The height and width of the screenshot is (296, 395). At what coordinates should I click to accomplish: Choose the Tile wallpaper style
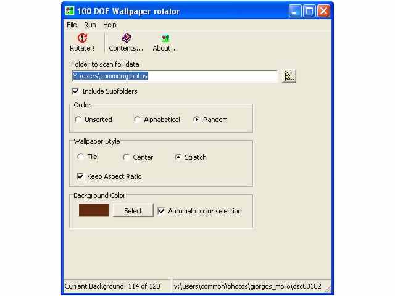(81, 157)
